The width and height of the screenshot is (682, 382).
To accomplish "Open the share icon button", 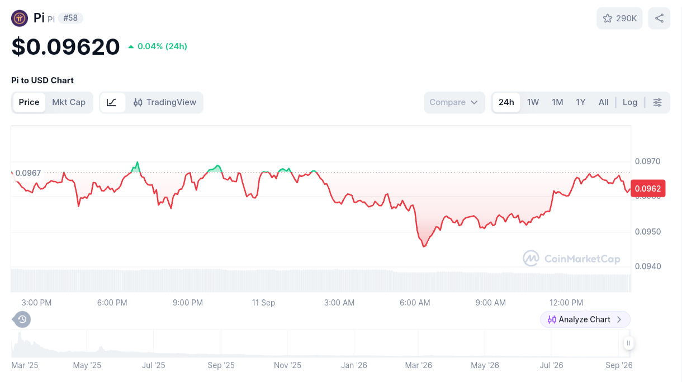I will [659, 18].
